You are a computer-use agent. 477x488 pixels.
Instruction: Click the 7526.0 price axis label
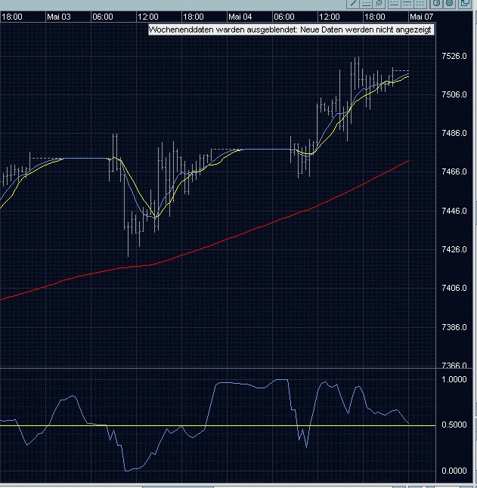click(454, 56)
